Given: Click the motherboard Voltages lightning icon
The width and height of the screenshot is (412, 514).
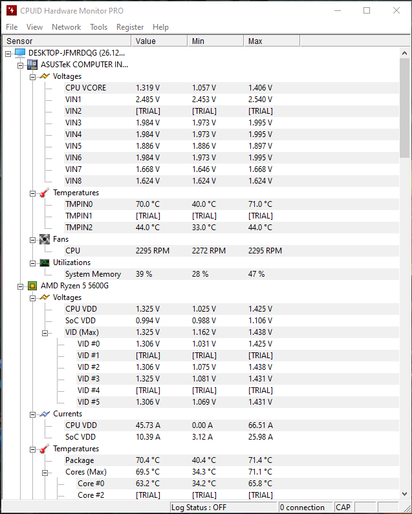Looking at the screenshot, I should [x=45, y=76].
